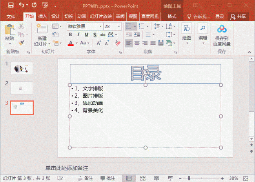Reset the slide layout
Viewport: 255px width, 182px height.
tap(55, 35)
